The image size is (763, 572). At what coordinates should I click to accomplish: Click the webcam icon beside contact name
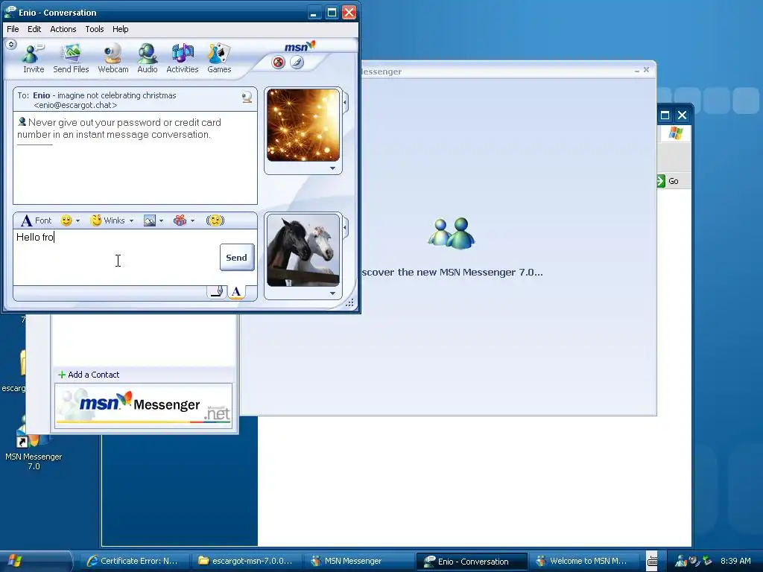pos(247,97)
